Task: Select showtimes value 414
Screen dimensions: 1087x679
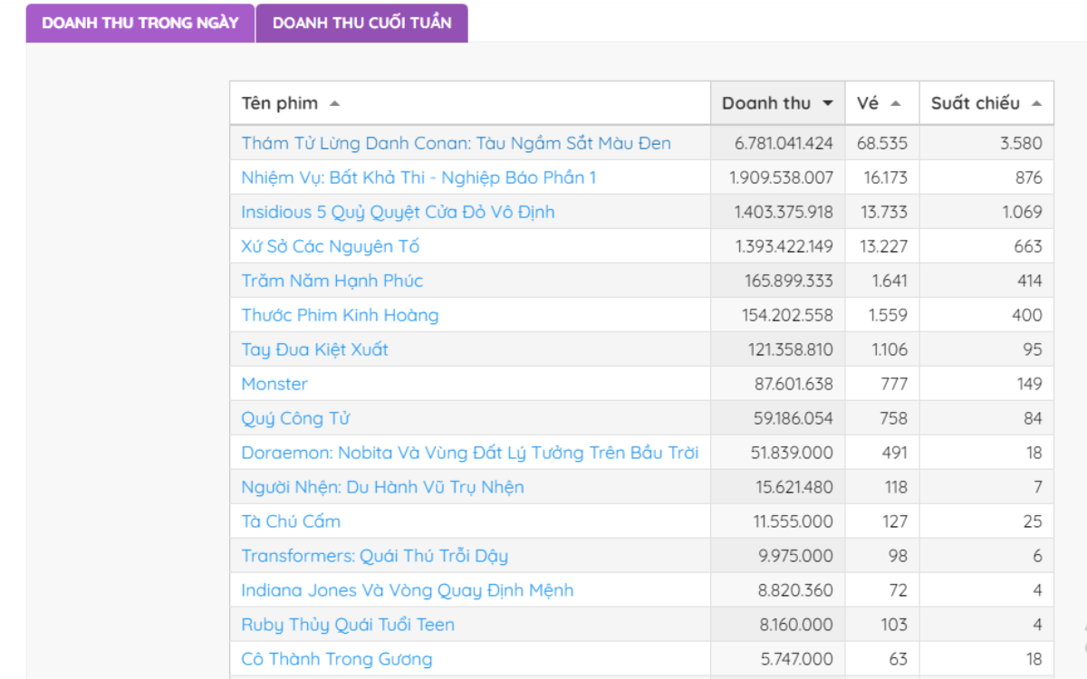Action: [1030, 281]
